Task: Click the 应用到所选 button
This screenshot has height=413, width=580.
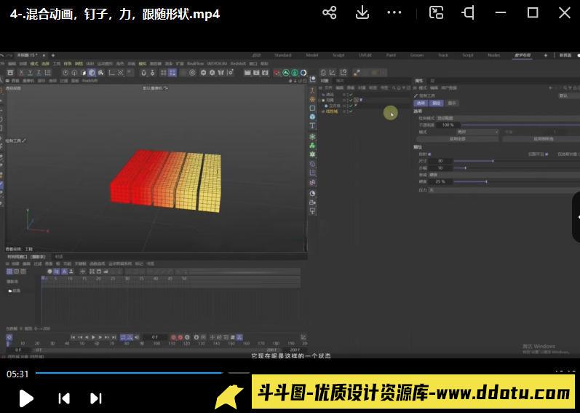Action: pos(541,139)
